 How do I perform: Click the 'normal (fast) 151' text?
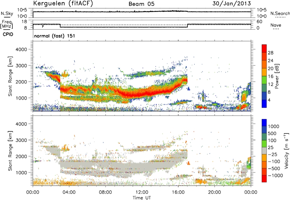[55, 36]
